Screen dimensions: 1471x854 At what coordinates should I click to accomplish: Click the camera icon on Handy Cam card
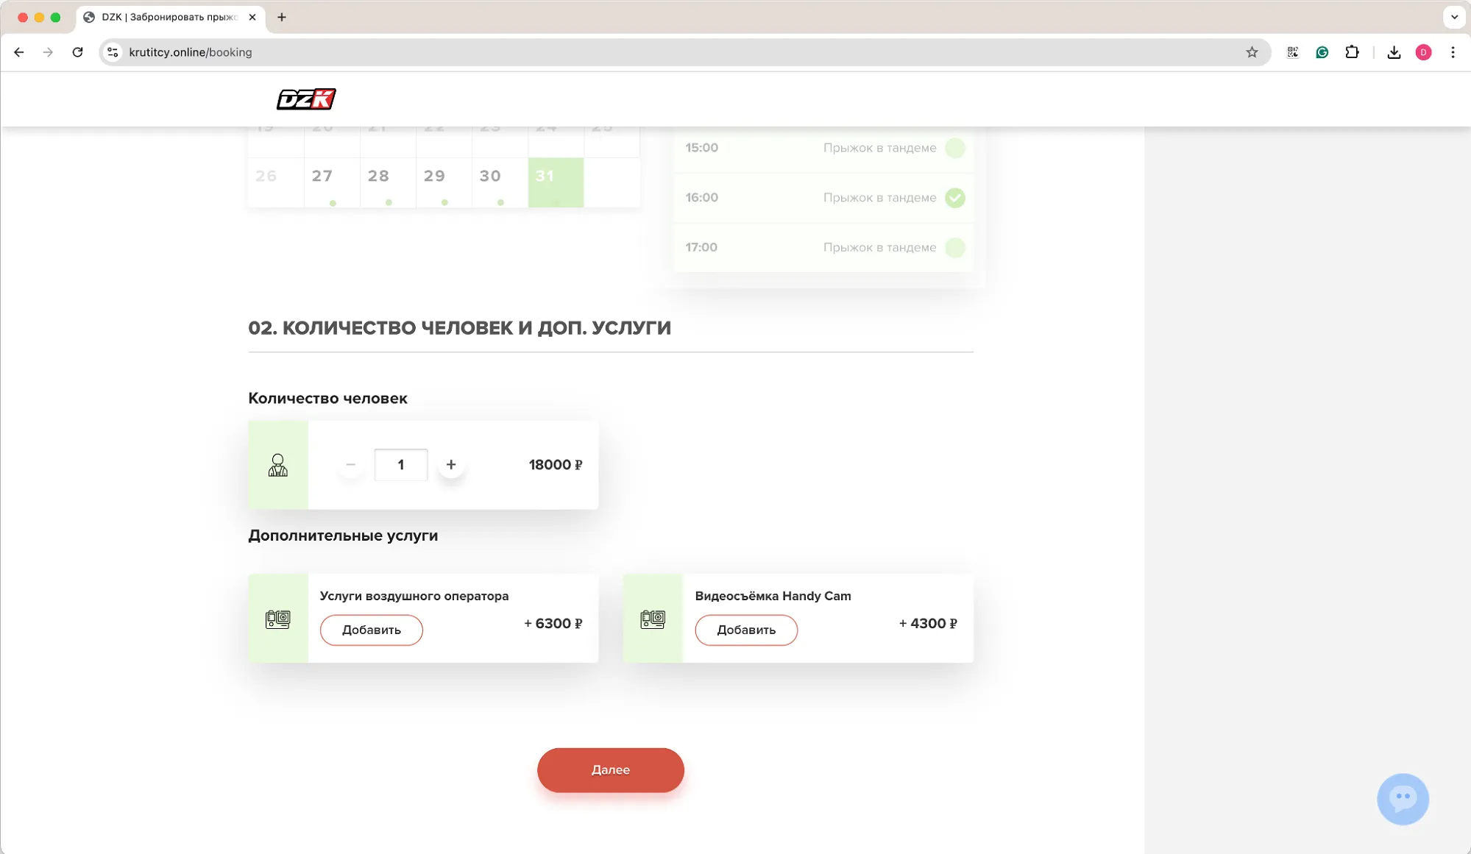(653, 619)
